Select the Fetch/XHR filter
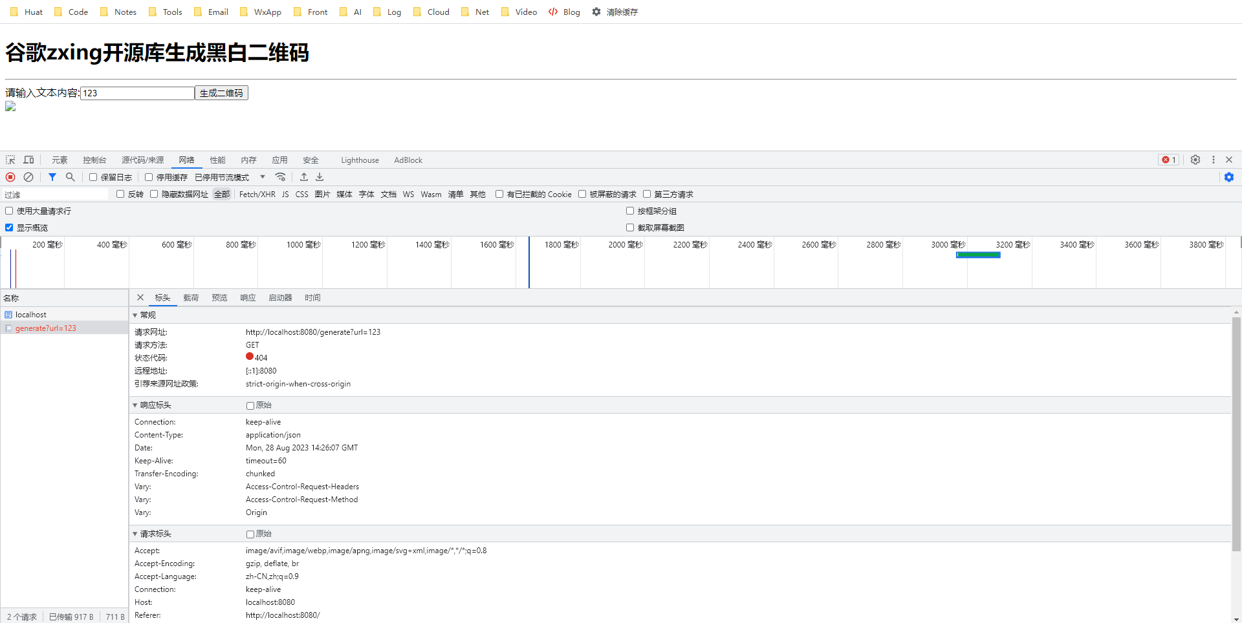The width and height of the screenshot is (1242, 623). click(x=257, y=195)
